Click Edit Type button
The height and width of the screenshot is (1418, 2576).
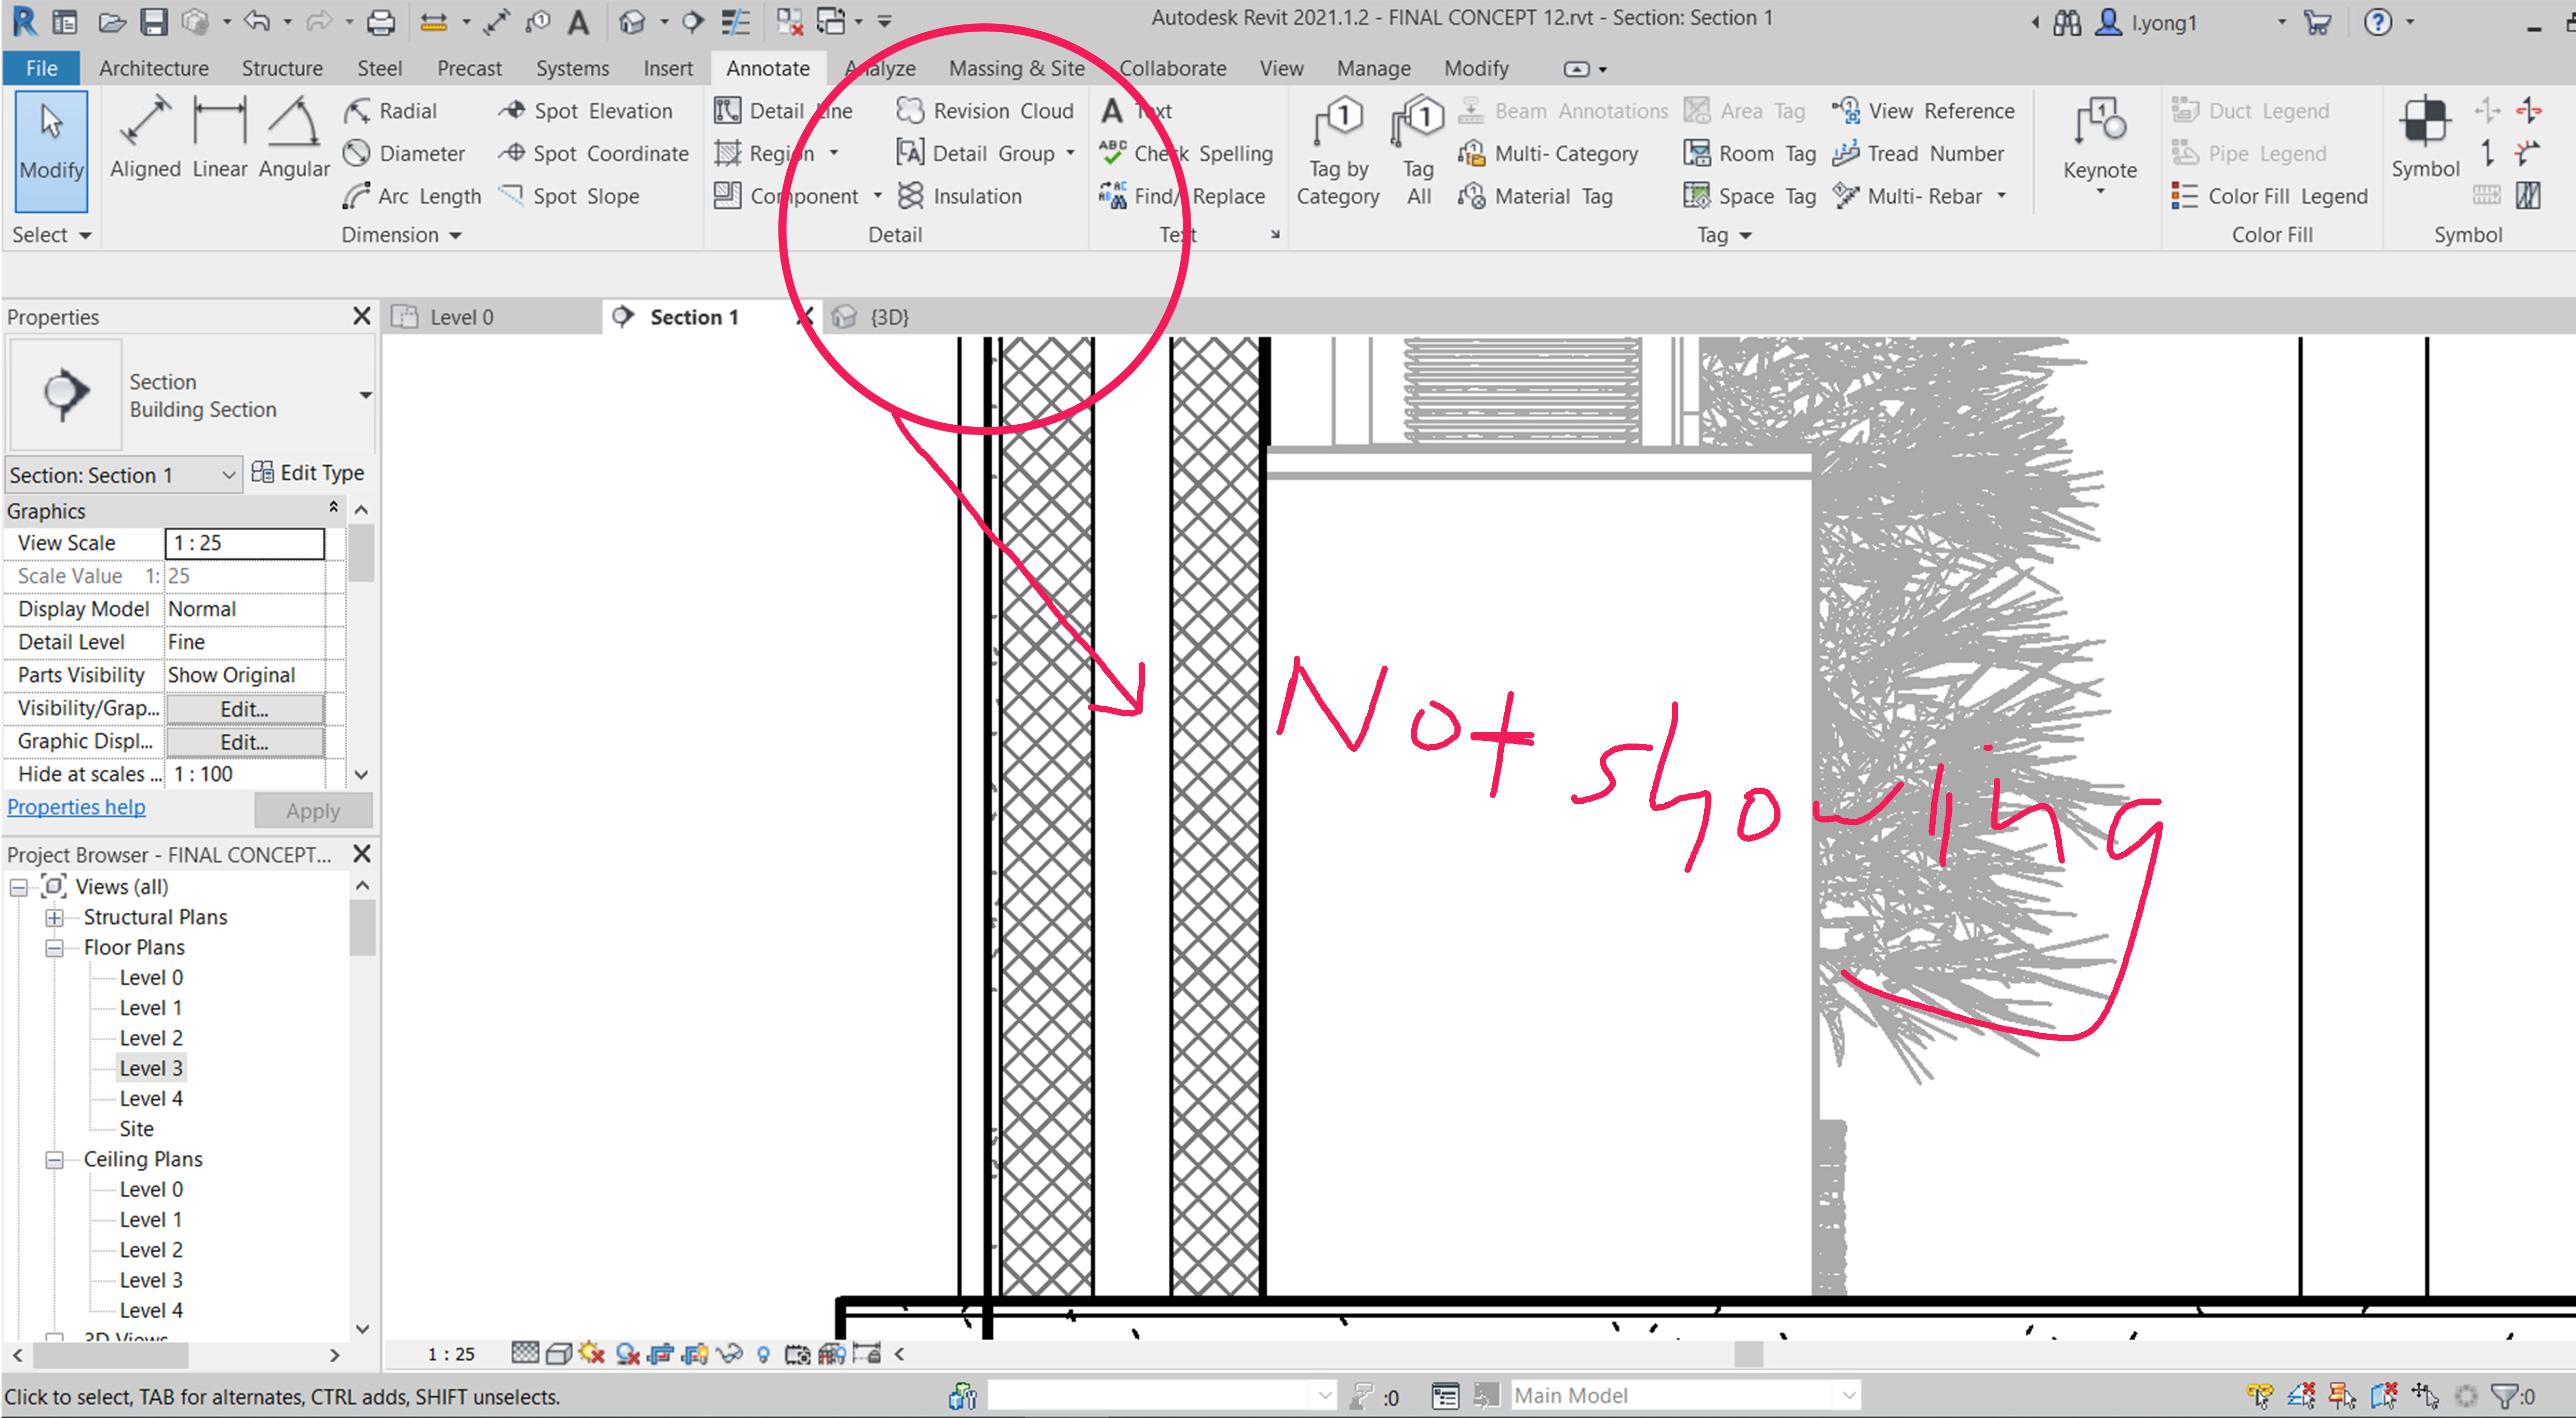[308, 473]
